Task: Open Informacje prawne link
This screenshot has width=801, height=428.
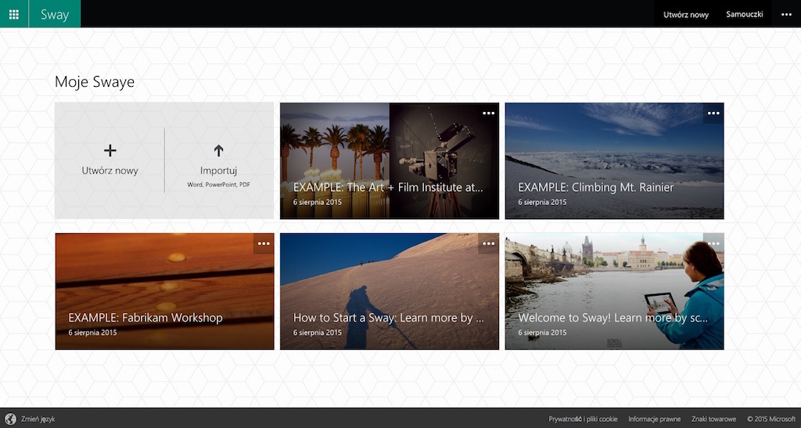Action: tap(655, 419)
